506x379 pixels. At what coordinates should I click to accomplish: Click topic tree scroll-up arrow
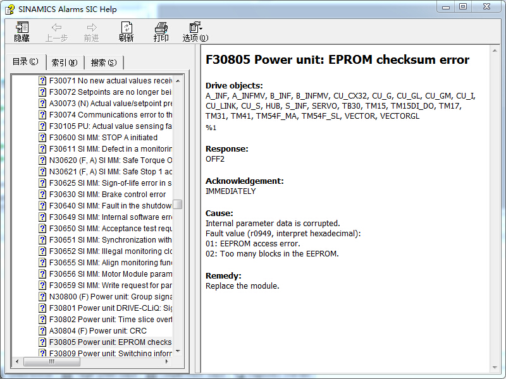[178, 81]
